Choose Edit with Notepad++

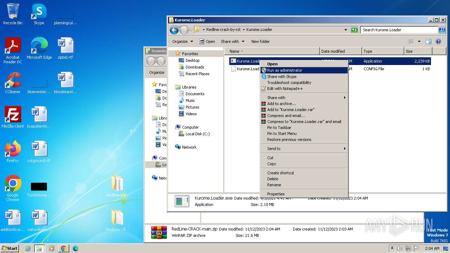(304, 89)
